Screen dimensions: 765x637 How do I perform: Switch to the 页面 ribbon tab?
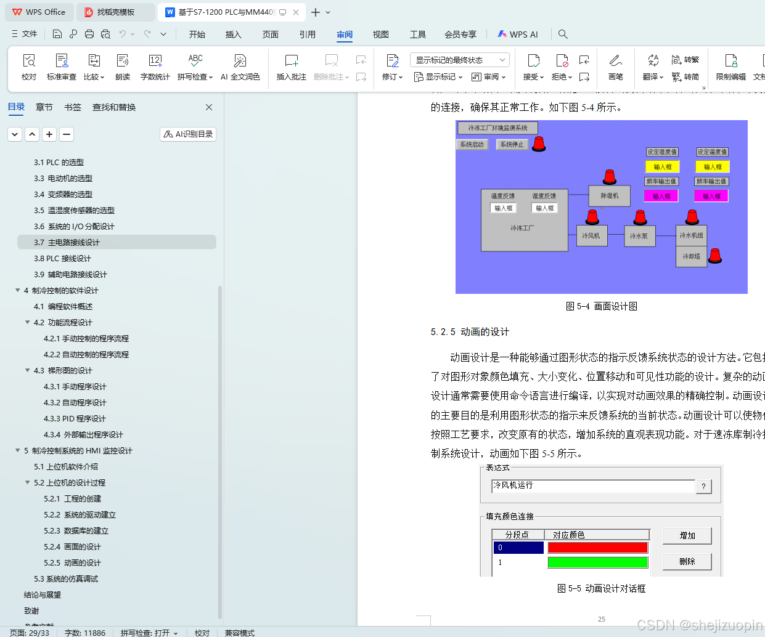(271, 34)
